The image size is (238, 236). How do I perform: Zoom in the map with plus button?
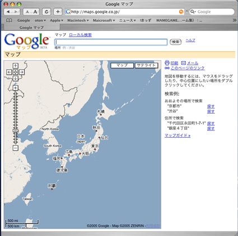point(16,88)
